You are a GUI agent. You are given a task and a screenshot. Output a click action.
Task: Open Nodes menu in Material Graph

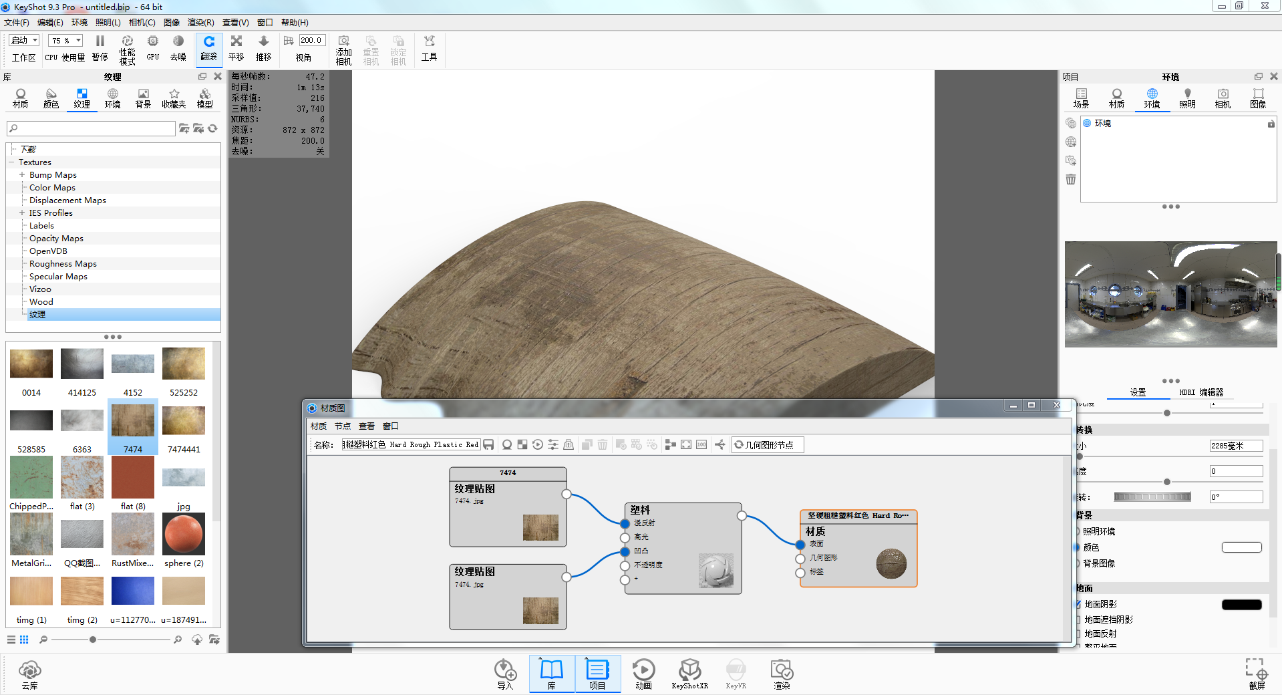point(343,426)
